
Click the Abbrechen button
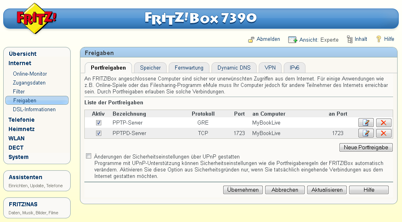[285, 190]
